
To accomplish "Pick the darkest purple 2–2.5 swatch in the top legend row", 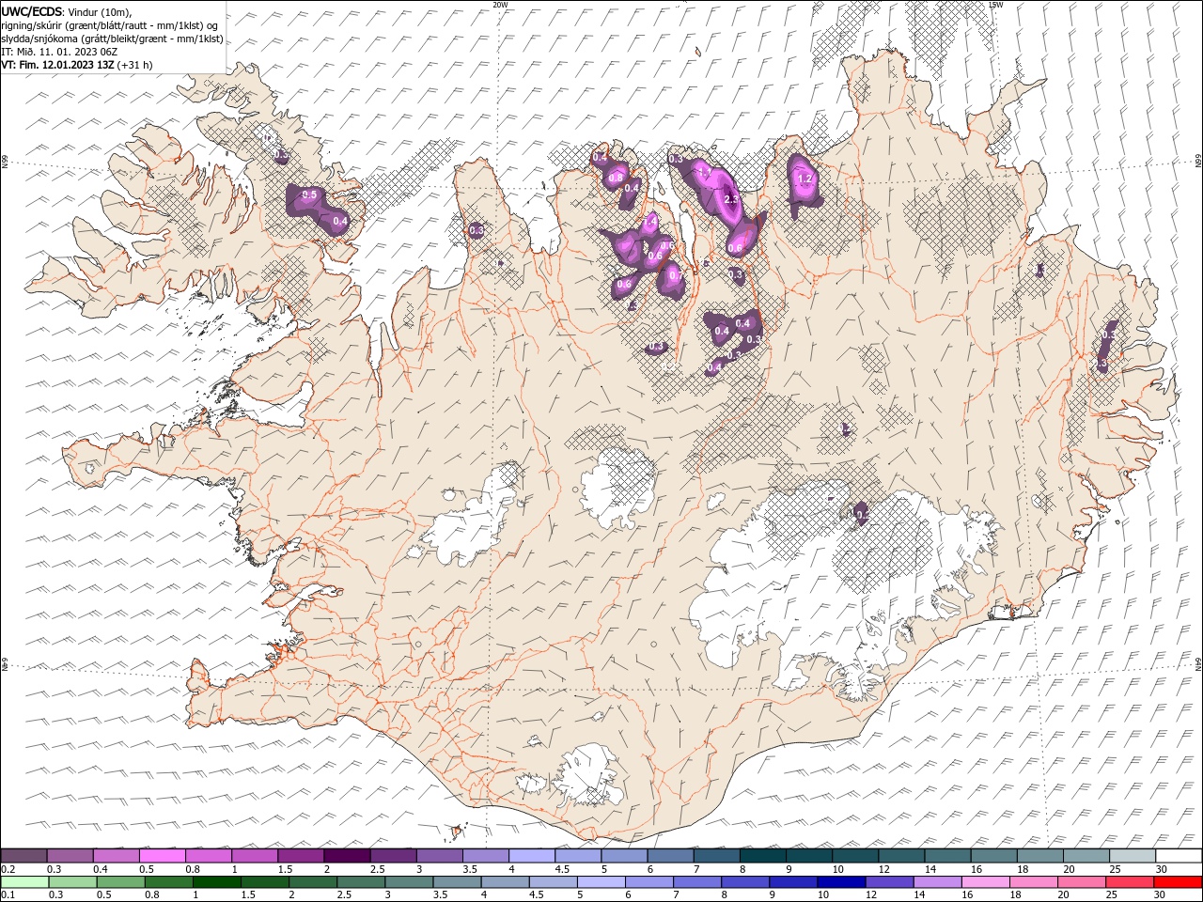I will pos(346,856).
